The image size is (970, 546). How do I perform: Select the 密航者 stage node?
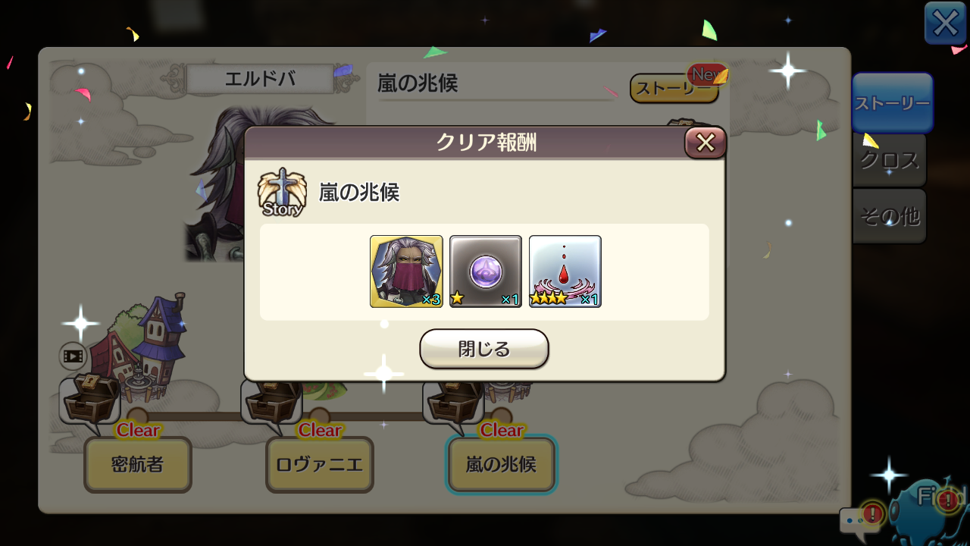pyautogui.click(x=138, y=464)
